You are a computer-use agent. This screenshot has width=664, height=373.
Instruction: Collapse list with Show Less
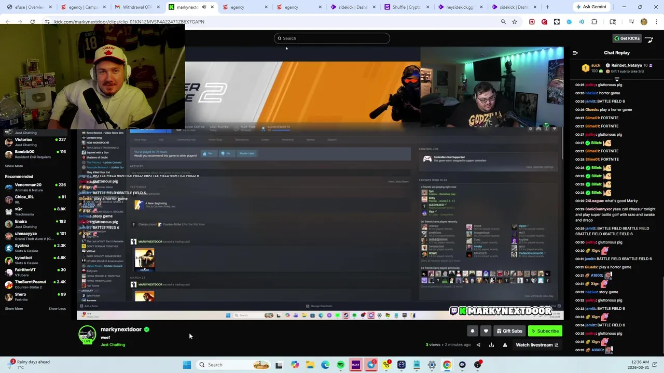(x=57, y=309)
